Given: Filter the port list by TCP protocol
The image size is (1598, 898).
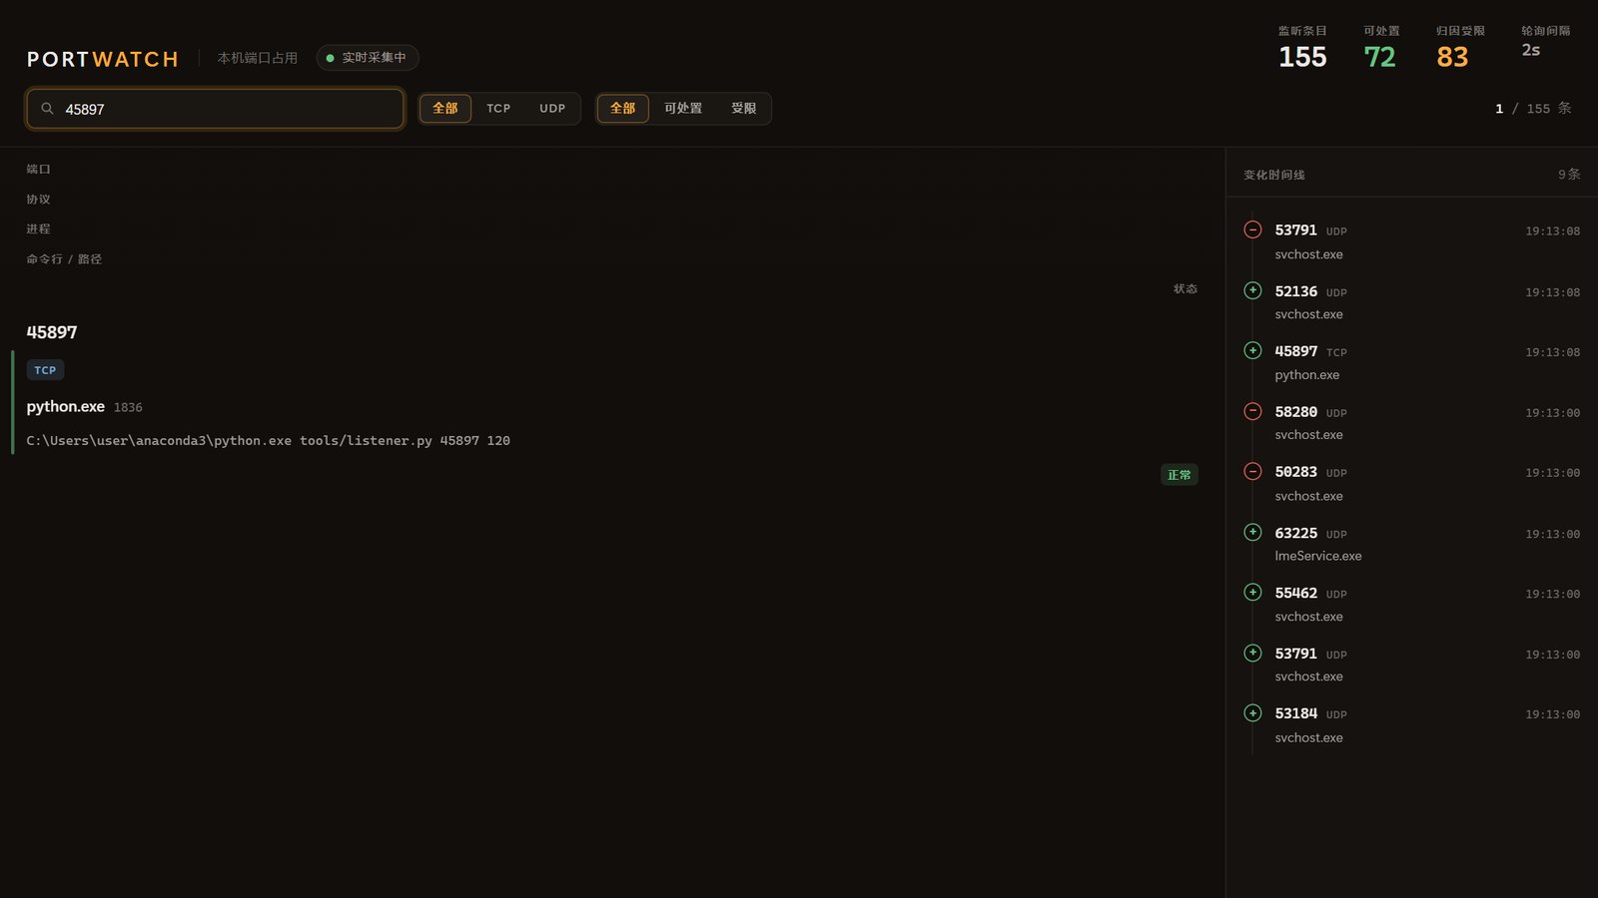Looking at the screenshot, I should [498, 108].
